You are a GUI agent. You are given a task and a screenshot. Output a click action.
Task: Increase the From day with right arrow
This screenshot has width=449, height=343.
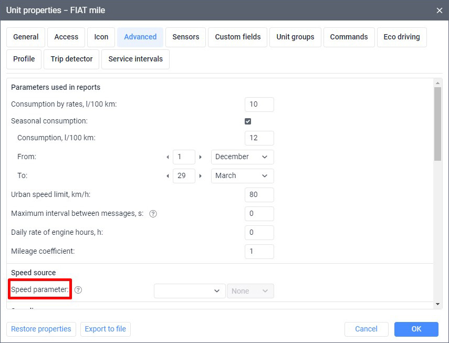coord(201,157)
